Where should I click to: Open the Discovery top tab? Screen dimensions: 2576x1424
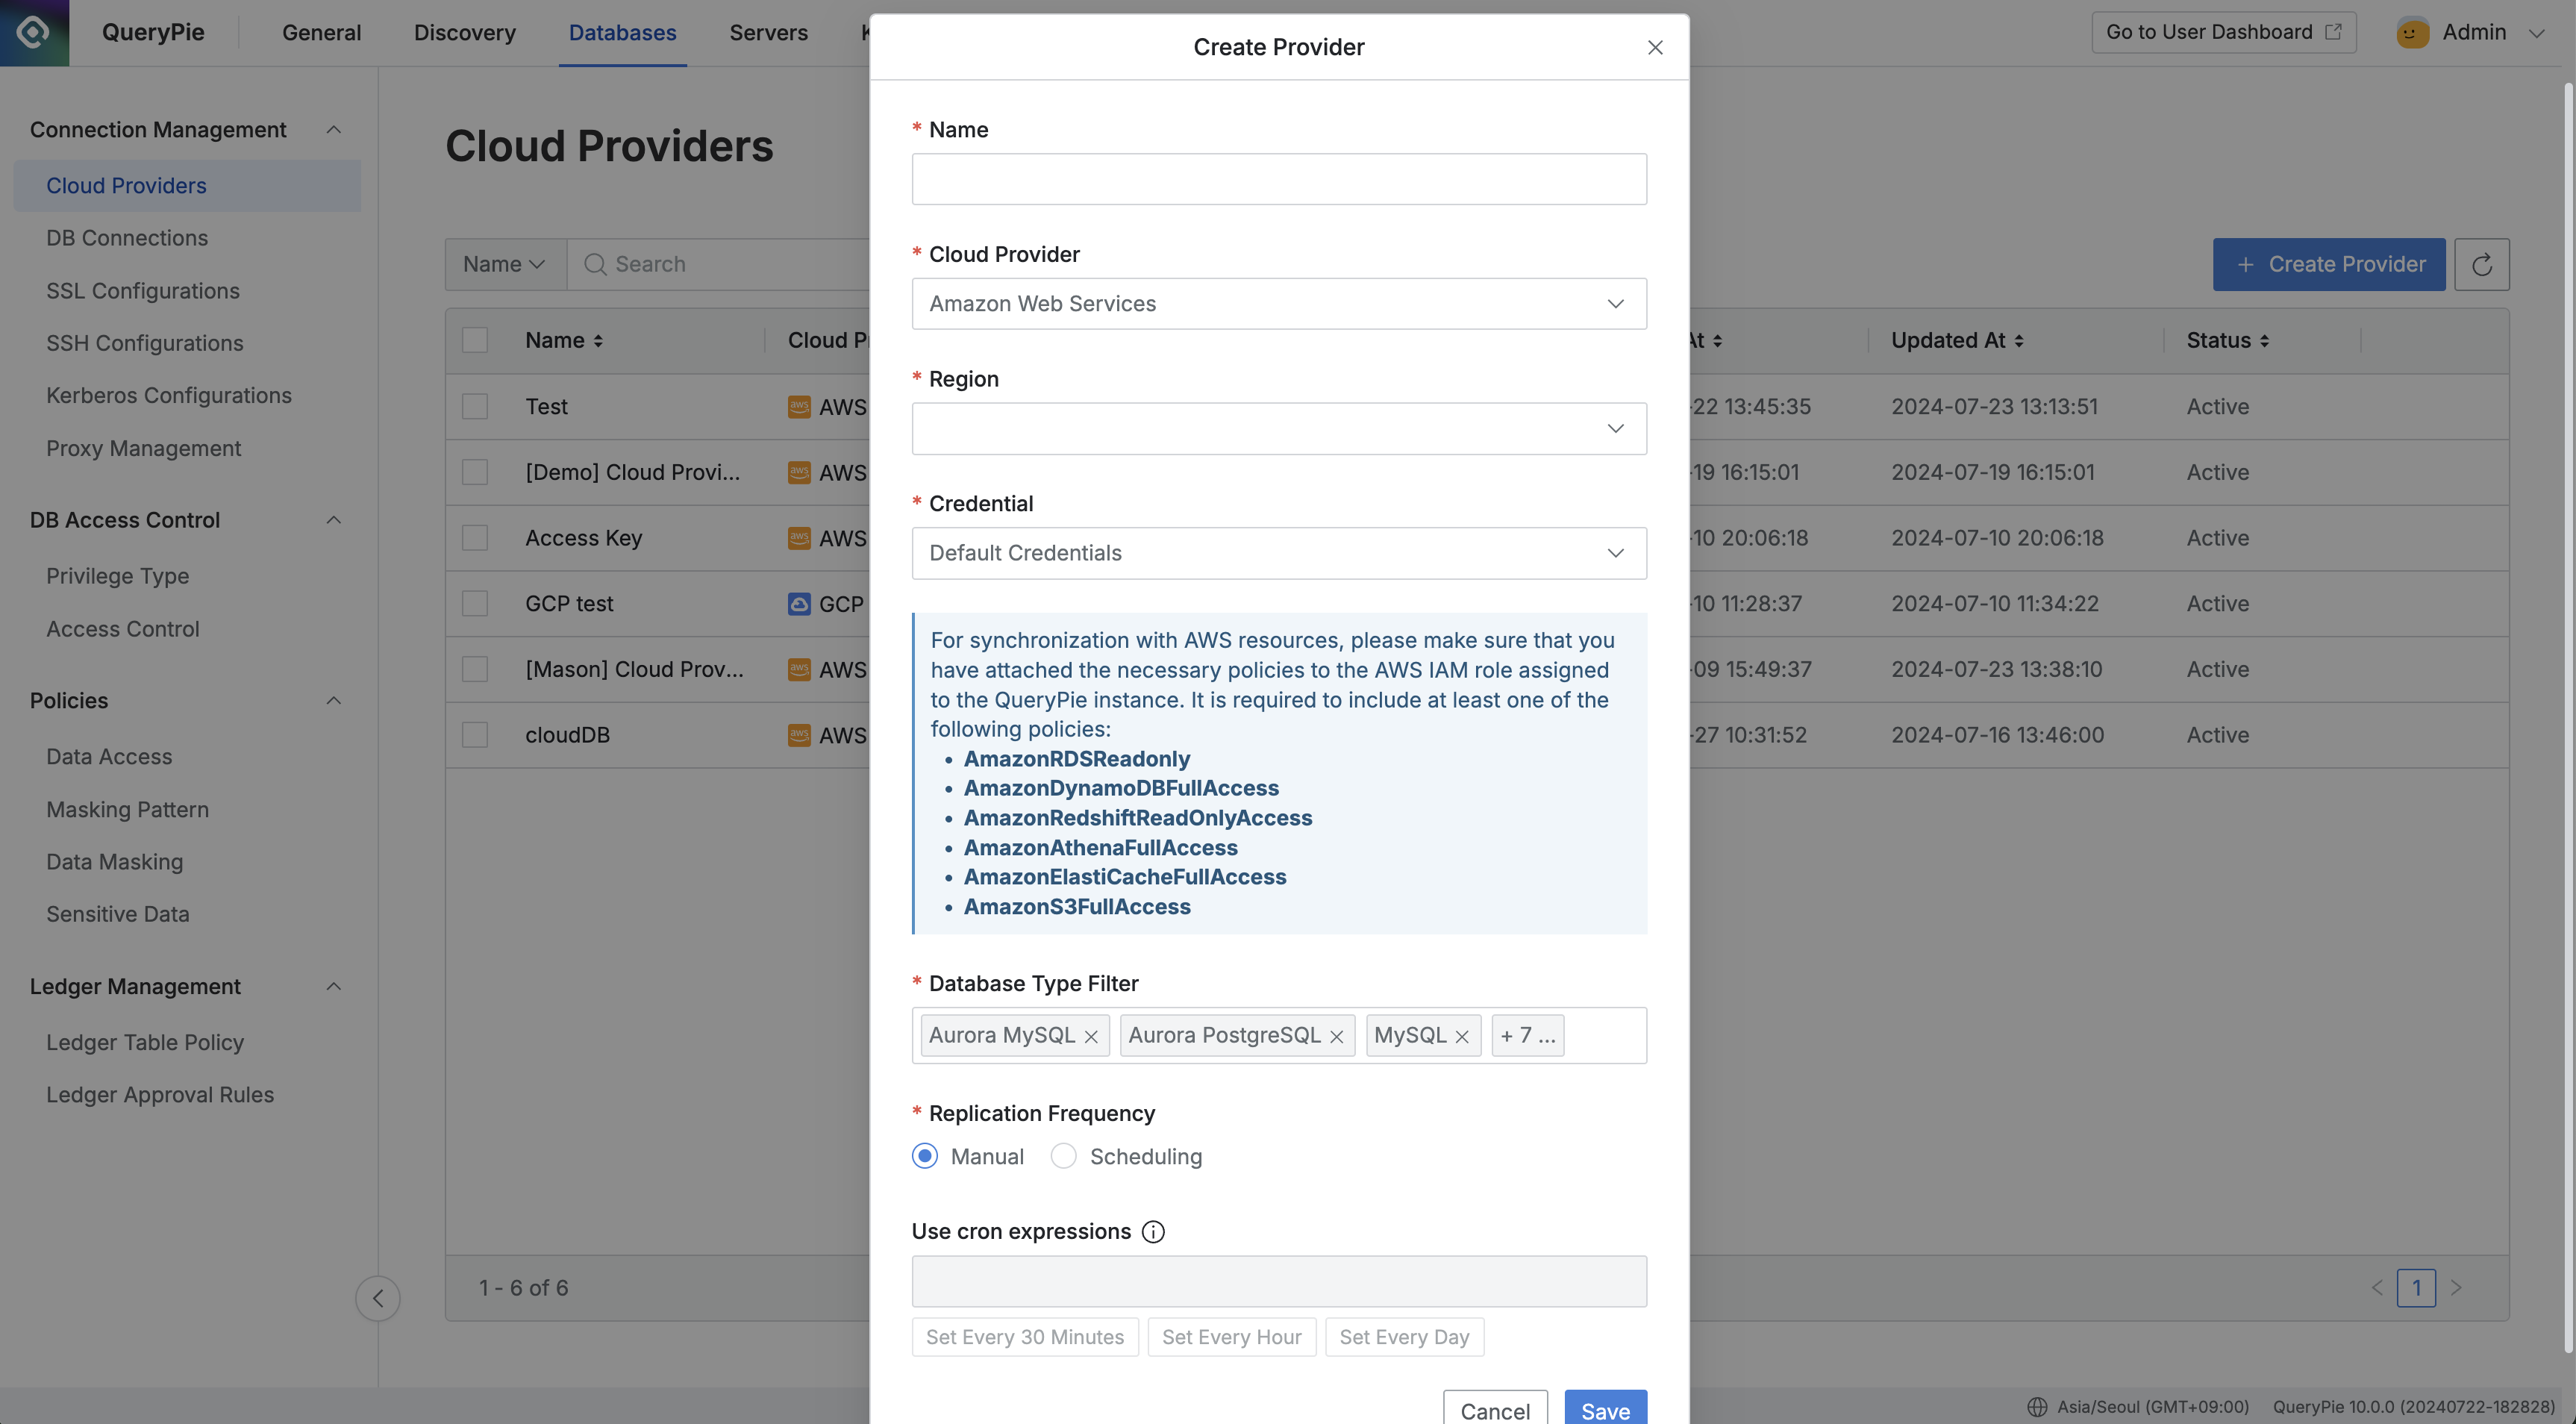coord(465,33)
